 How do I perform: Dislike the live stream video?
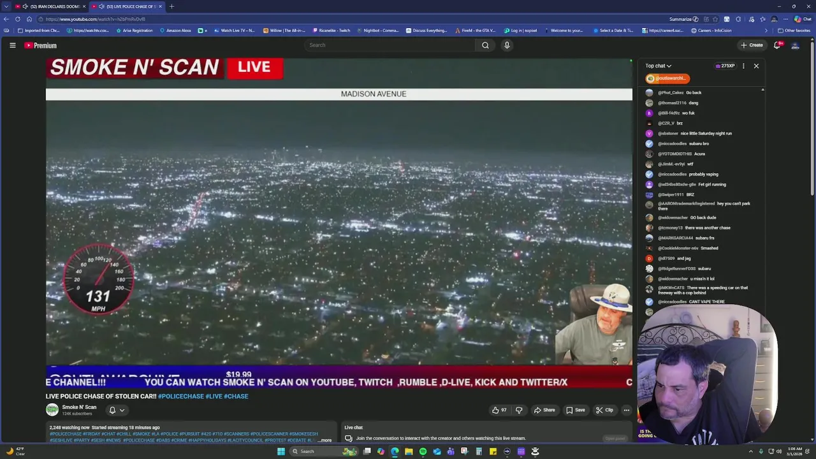[519, 410]
